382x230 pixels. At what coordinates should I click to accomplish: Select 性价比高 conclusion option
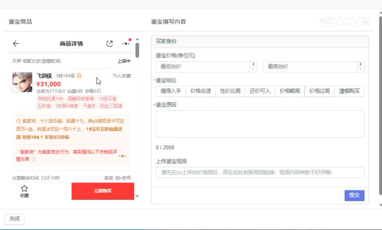tap(230, 91)
